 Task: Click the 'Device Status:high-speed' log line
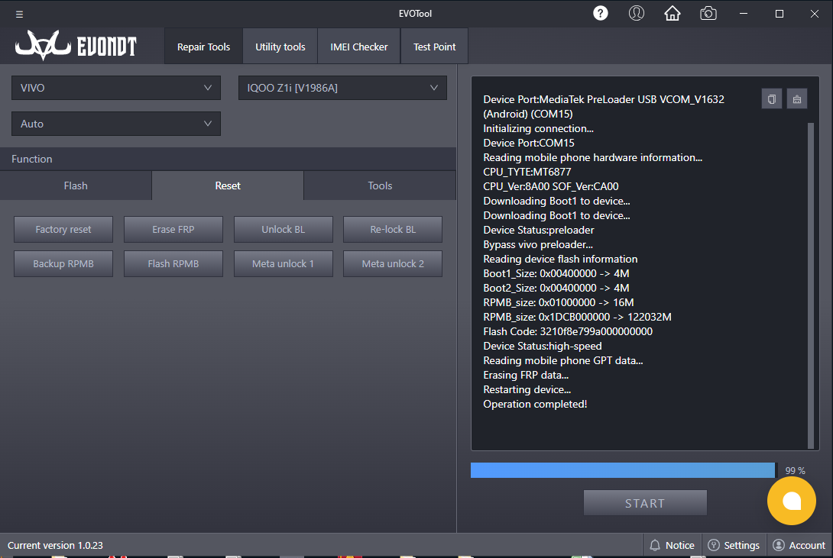point(543,346)
